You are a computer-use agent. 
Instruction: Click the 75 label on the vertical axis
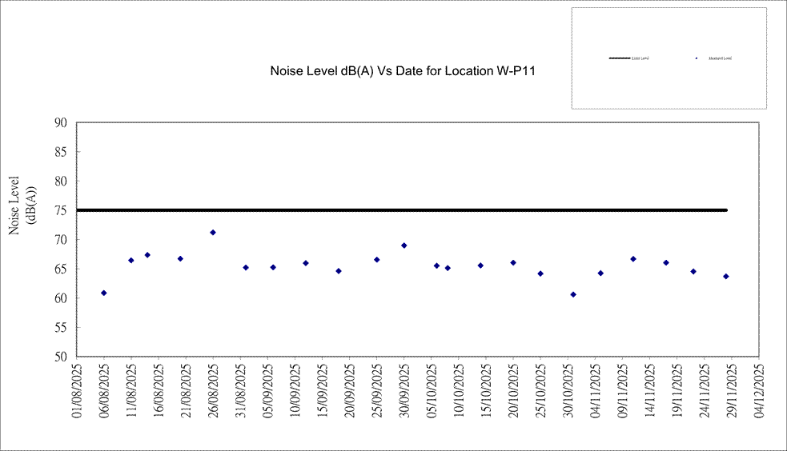pyautogui.click(x=61, y=210)
